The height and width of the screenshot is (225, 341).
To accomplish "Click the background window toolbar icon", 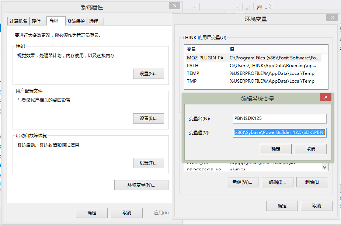I will click(259, 7).
